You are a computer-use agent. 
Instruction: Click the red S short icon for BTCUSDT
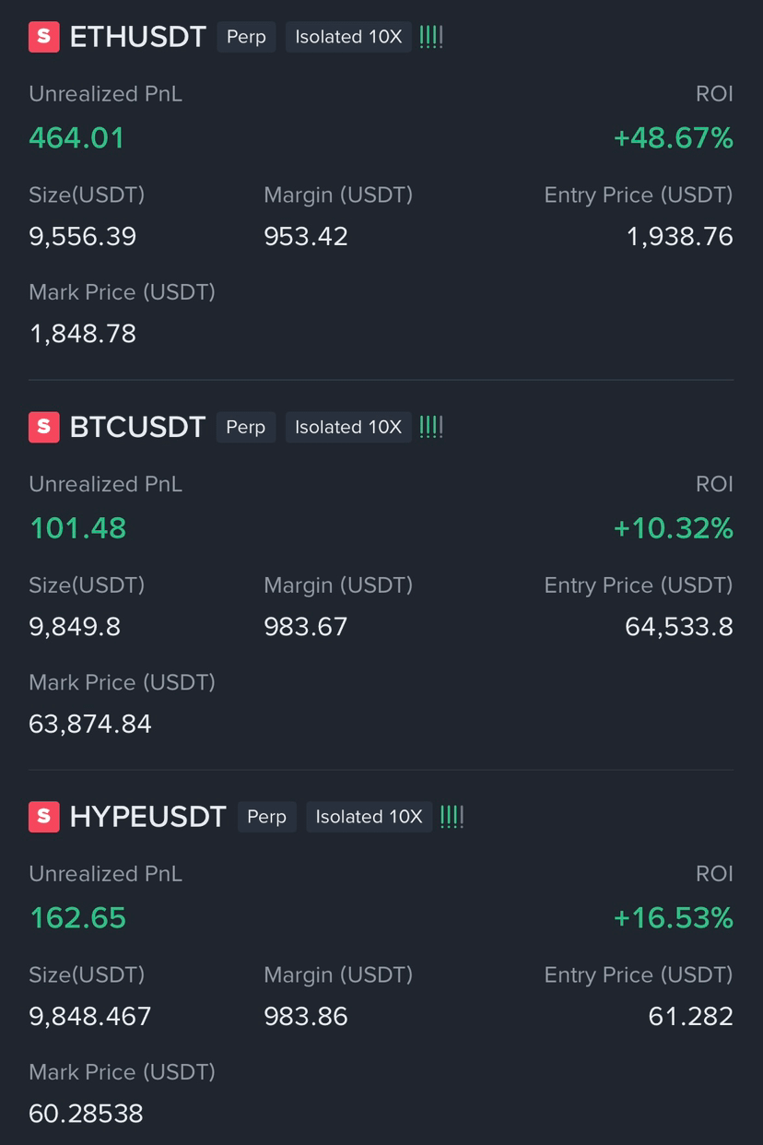point(44,427)
